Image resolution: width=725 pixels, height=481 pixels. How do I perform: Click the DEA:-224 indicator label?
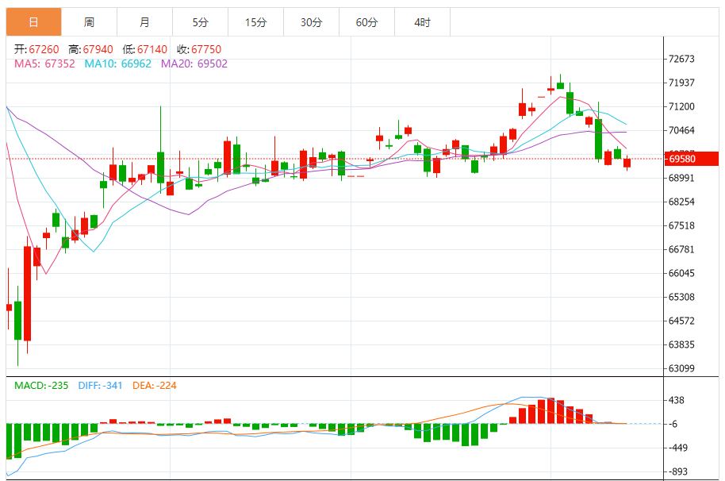coord(155,386)
